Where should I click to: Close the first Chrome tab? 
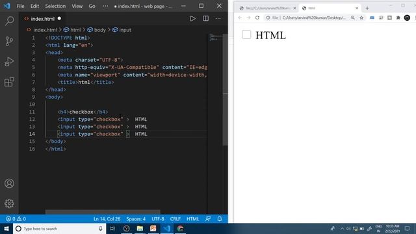(294, 8)
